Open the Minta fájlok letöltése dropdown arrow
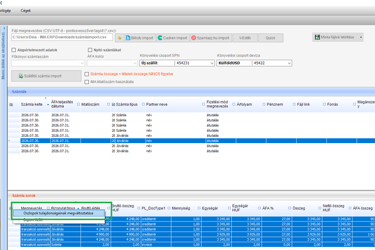This screenshot has width=375, height=250. (361, 37)
